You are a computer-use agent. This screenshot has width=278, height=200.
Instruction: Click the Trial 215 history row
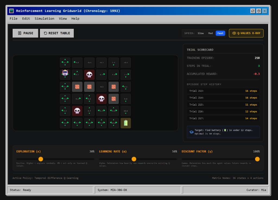coord(223,104)
